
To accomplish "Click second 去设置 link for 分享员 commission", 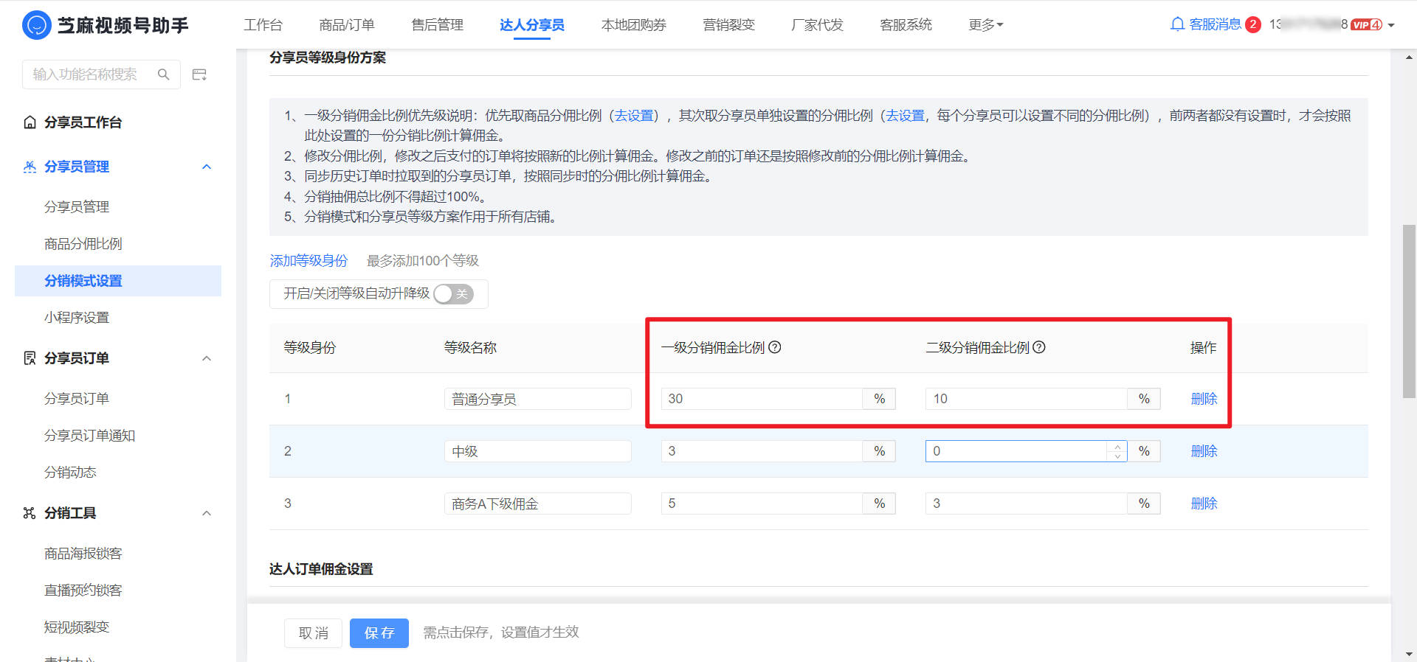I will [x=905, y=116].
